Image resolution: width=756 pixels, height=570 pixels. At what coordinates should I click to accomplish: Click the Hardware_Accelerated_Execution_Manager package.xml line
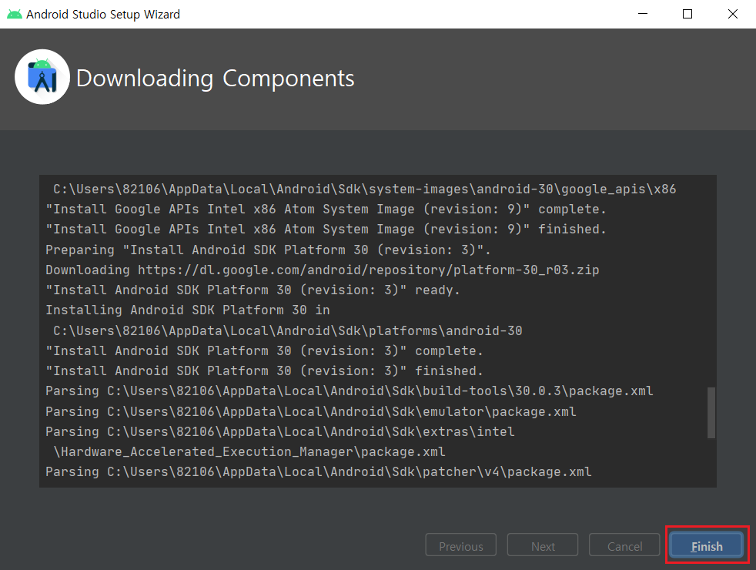[x=249, y=451]
